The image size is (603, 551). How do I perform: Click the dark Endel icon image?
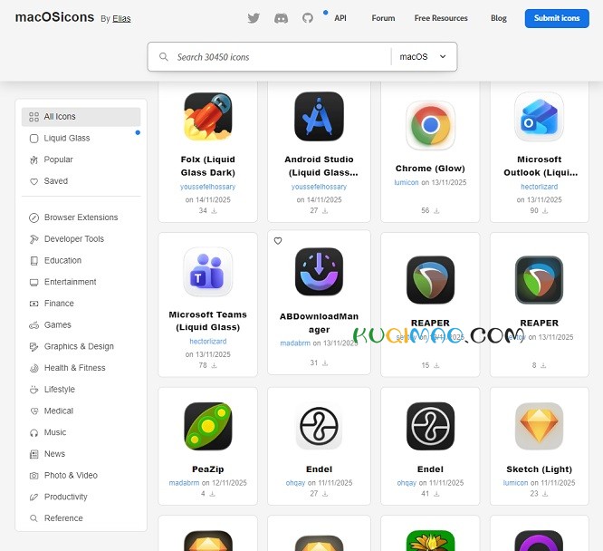pyautogui.click(x=430, y=426)
